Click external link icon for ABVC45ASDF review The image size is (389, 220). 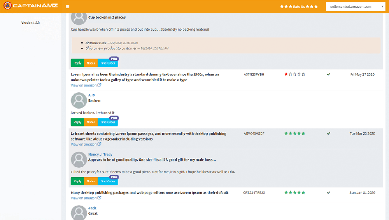coord(99,144)
